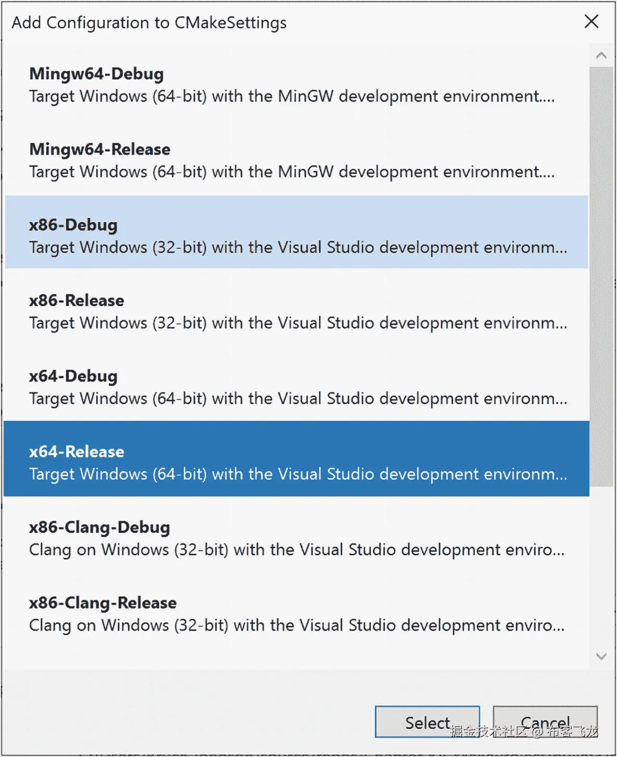
Task: Pick the x86-Debug configuration
Action: [297, 232]
